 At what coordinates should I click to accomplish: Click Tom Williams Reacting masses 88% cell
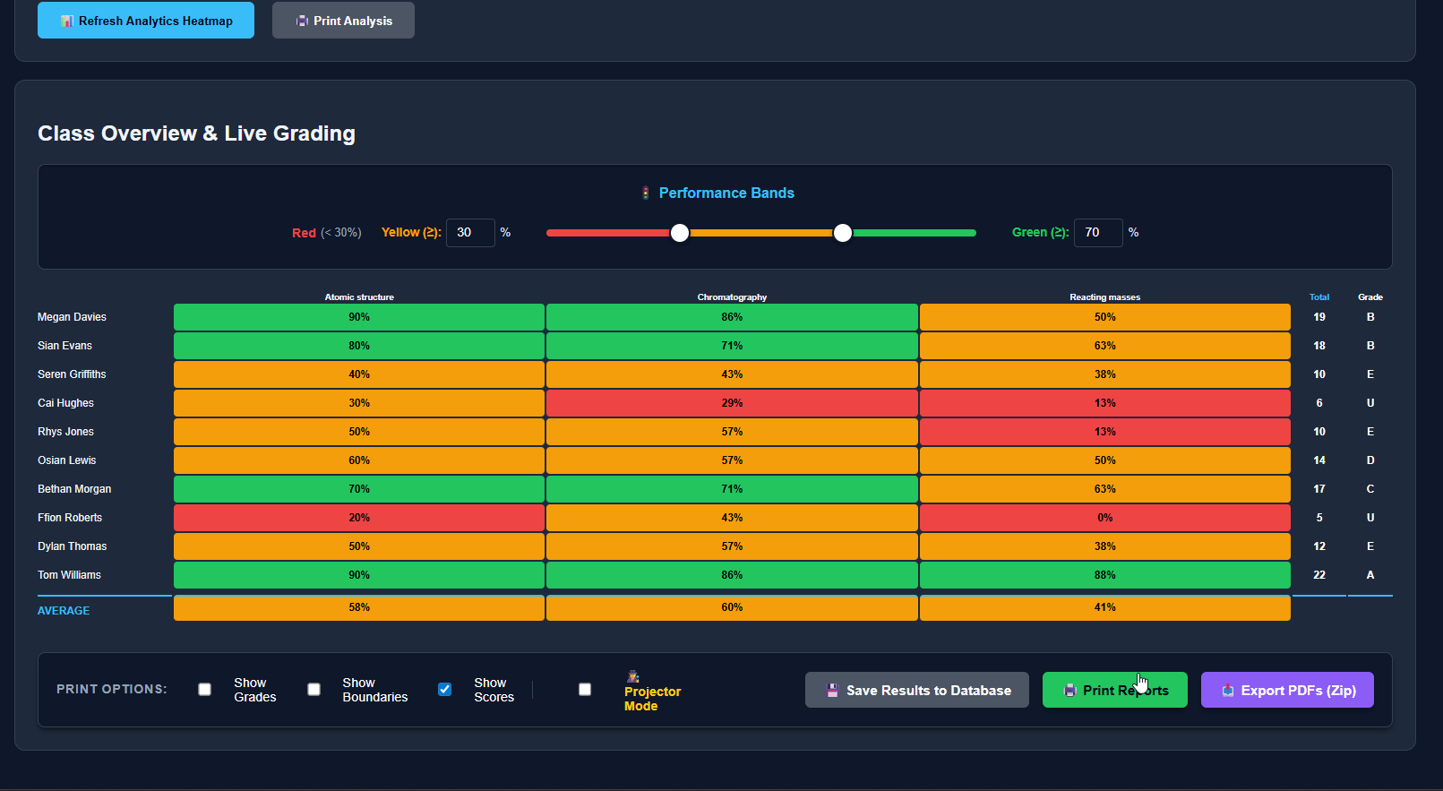(1104, 575)
